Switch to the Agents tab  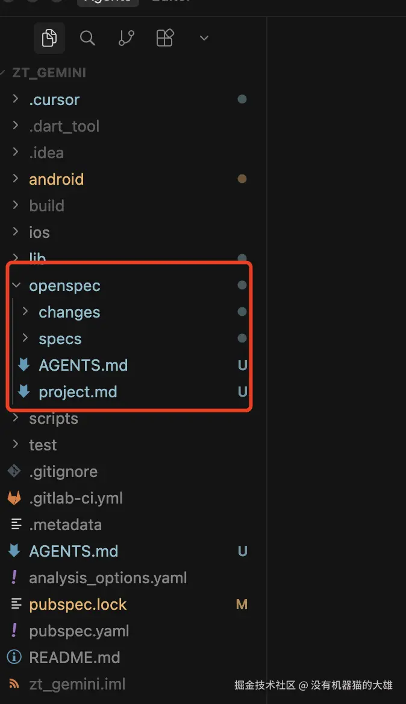pos(107,3)
